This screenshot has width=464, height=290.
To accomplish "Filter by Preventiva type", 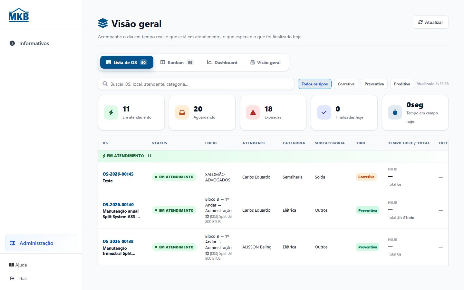I will coord(374,84).
